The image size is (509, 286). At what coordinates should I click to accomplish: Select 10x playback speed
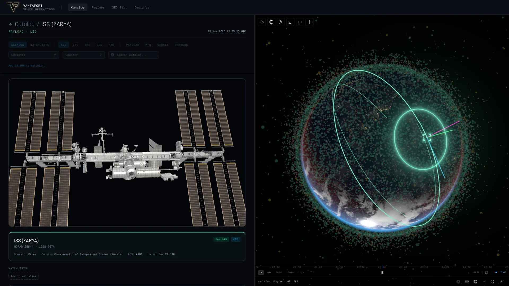[x=269, y=272]
